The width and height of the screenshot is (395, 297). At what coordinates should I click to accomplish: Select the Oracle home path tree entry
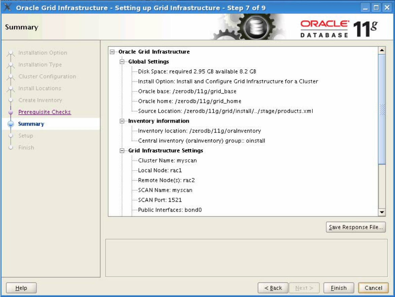(x=189, y=101)
